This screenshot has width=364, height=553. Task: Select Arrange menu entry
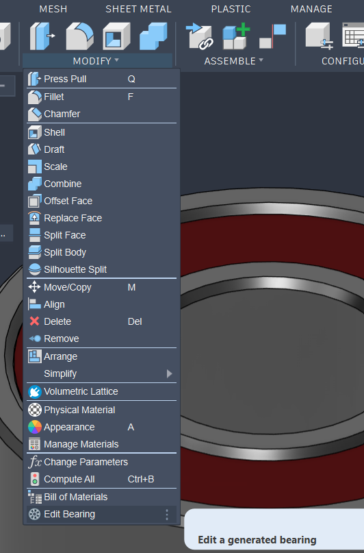pos(101,356)
